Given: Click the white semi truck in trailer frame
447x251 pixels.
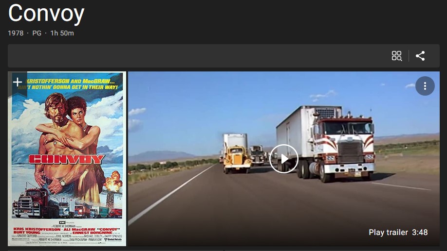Looking at the screenshot, I should tap(326, 144).
